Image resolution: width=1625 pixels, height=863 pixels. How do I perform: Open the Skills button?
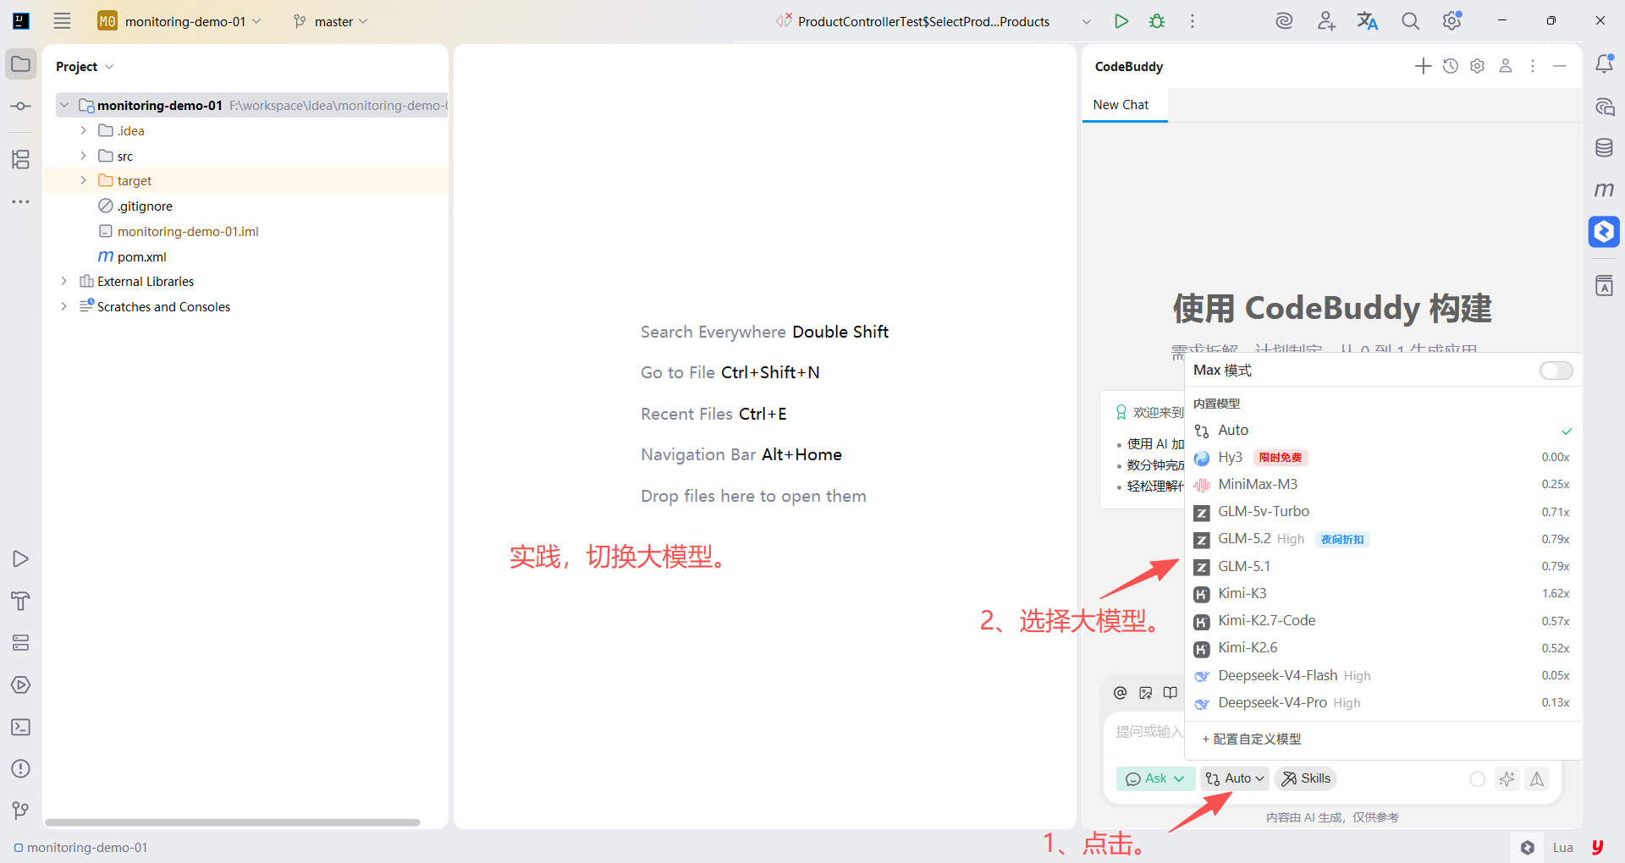(1306, 779)
